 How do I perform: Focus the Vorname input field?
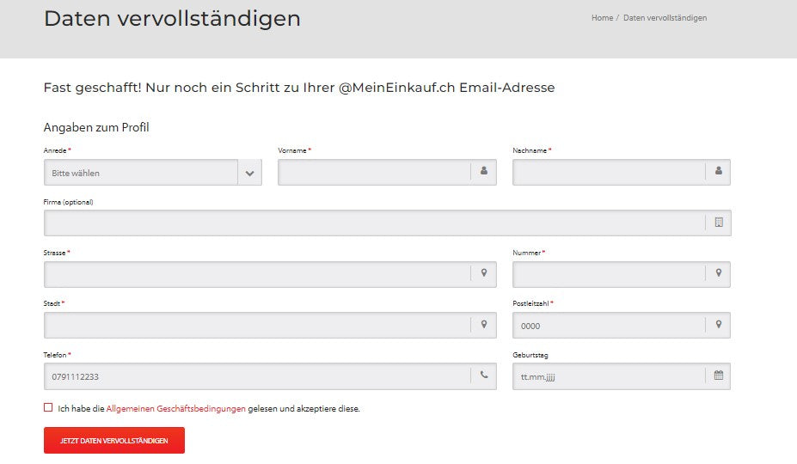374,173
